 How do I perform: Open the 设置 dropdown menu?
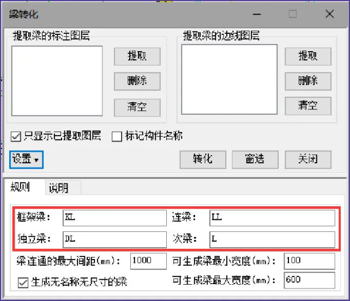point(26,159)
